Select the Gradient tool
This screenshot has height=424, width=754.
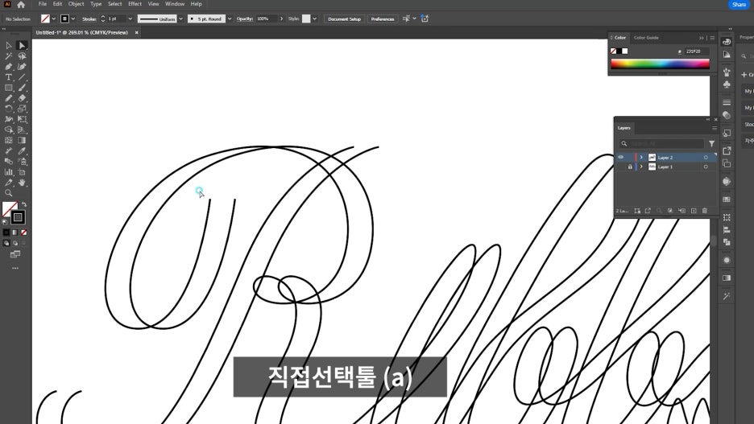(x=22, y=140)
